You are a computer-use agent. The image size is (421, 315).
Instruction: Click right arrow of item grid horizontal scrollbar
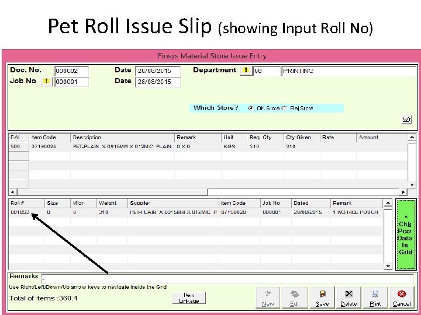403,192
